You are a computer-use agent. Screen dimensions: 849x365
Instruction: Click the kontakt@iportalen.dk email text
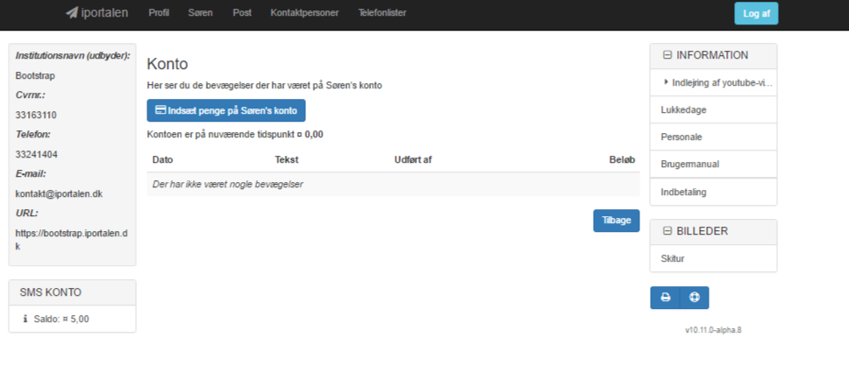(59, 193)
